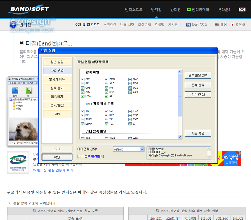Open the 일반 설정 settings tab

(x=57, y=62)
